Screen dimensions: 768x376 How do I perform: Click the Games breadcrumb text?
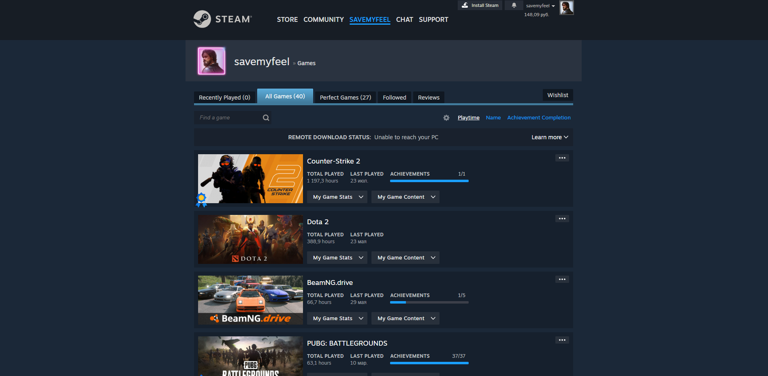[306, 63]
